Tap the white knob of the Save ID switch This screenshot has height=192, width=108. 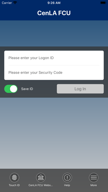click(x=13, y=89)
